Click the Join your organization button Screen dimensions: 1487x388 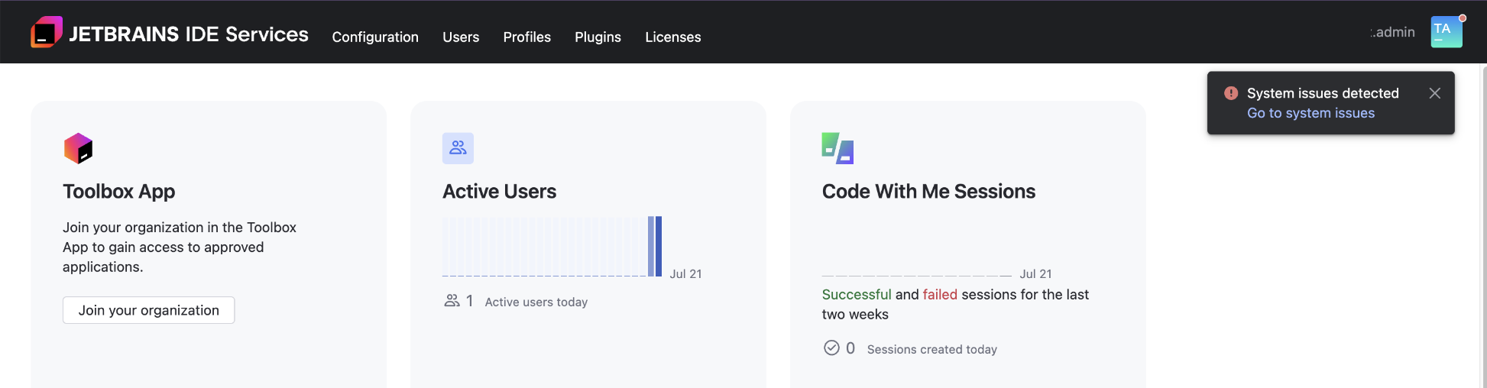point(148,310)
